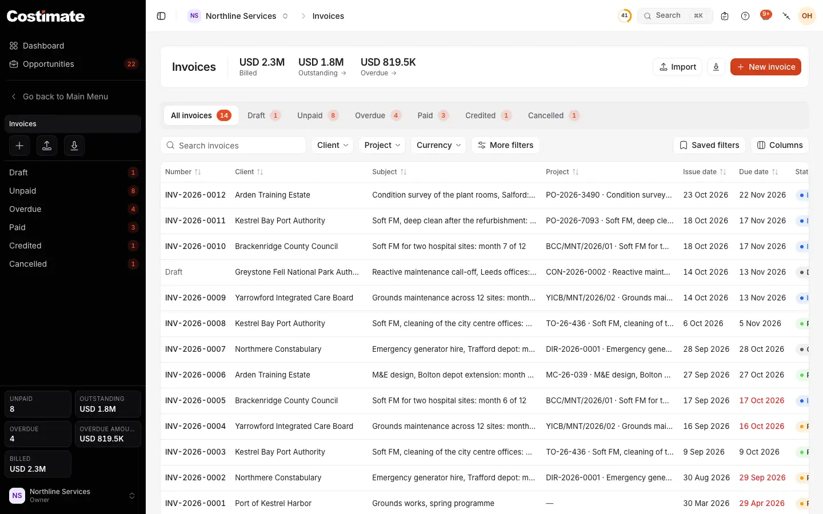This screenshot has width=823, height=514.
Task: Open the help question mark icon
Action: pos(745,16)
